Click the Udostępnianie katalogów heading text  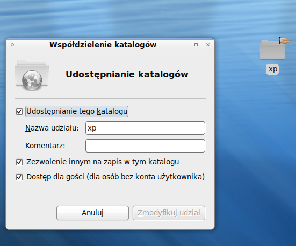click(x=127, y=74)
